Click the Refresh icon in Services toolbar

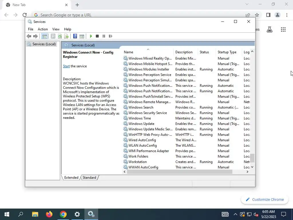(60, 36)
